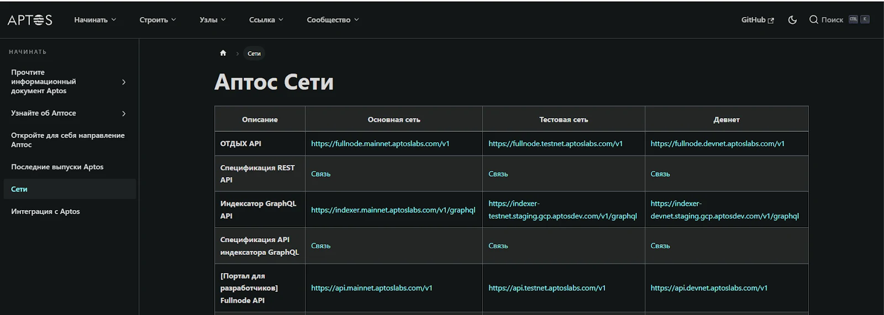Image resolution: width=884 pixels, height=315 pixels.
Task: Open mainnet Связь link for GraphQL indexer spec
Action: tap(320, 245)
